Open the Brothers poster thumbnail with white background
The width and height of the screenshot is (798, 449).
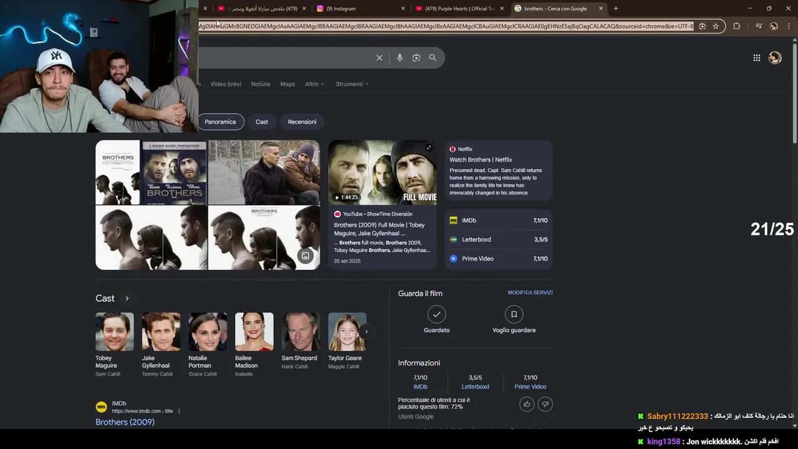pyautogui.click(x=118, y=173)
